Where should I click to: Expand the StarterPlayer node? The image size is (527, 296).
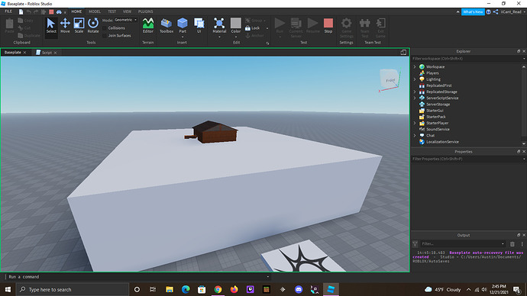(x=415, y=123)
